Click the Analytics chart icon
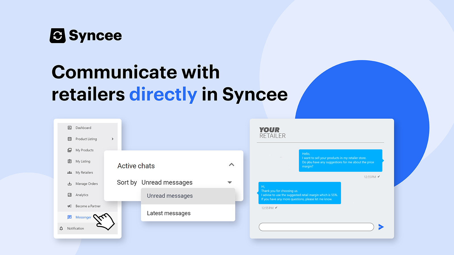This screenshot has width=454, height=255. 70,195
